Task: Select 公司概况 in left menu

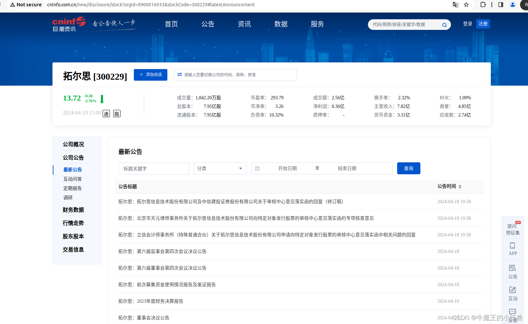Action: coord(73,144)
